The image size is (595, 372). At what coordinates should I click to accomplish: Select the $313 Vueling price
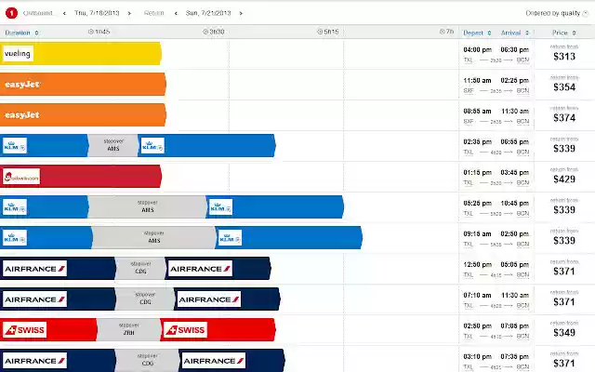(x=564, y=57)
